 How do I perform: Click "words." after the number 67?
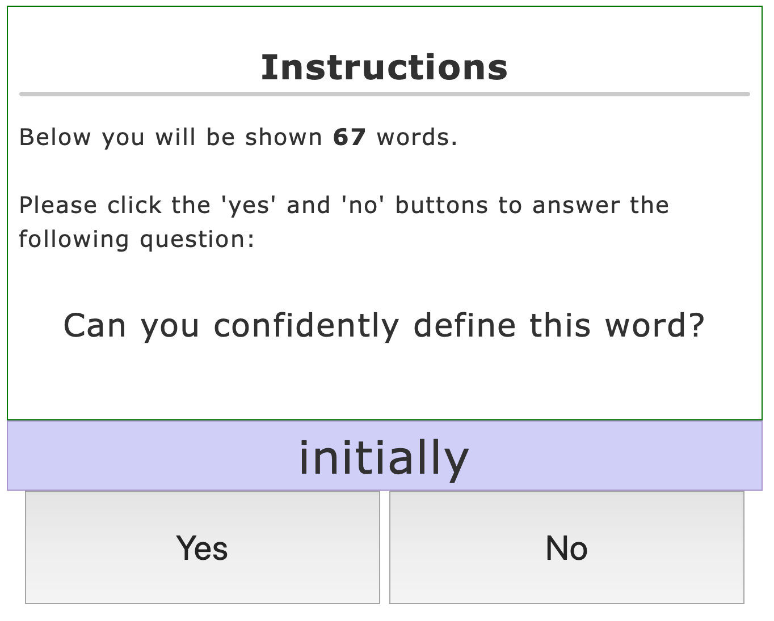click(417, 137)
